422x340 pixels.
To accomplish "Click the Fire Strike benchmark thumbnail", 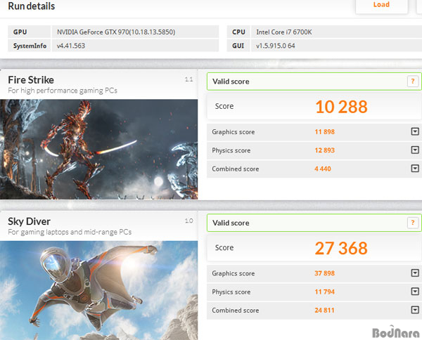I will point(98,150).
